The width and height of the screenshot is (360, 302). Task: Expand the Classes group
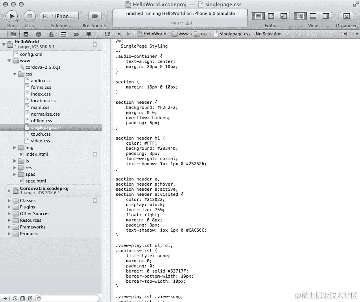point(9,201)
